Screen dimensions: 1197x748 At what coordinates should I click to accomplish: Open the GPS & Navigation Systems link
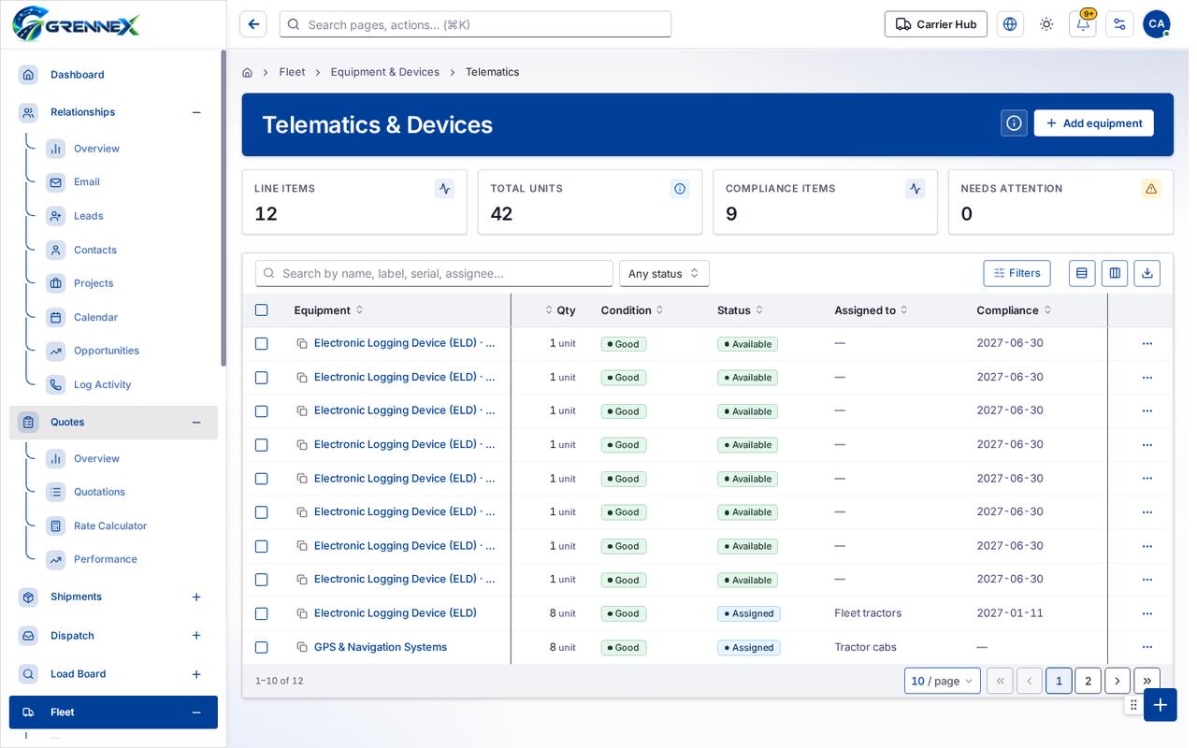click(x=381, y=647)
